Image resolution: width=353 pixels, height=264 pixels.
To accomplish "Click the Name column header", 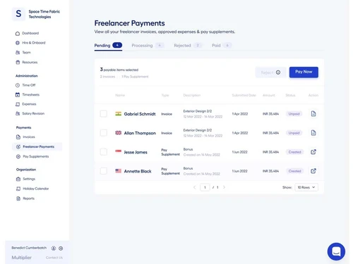I will tap(120, 95).
